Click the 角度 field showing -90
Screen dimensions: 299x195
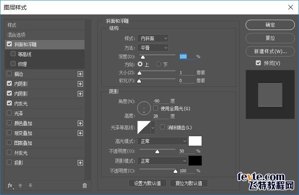coord(161,101)
